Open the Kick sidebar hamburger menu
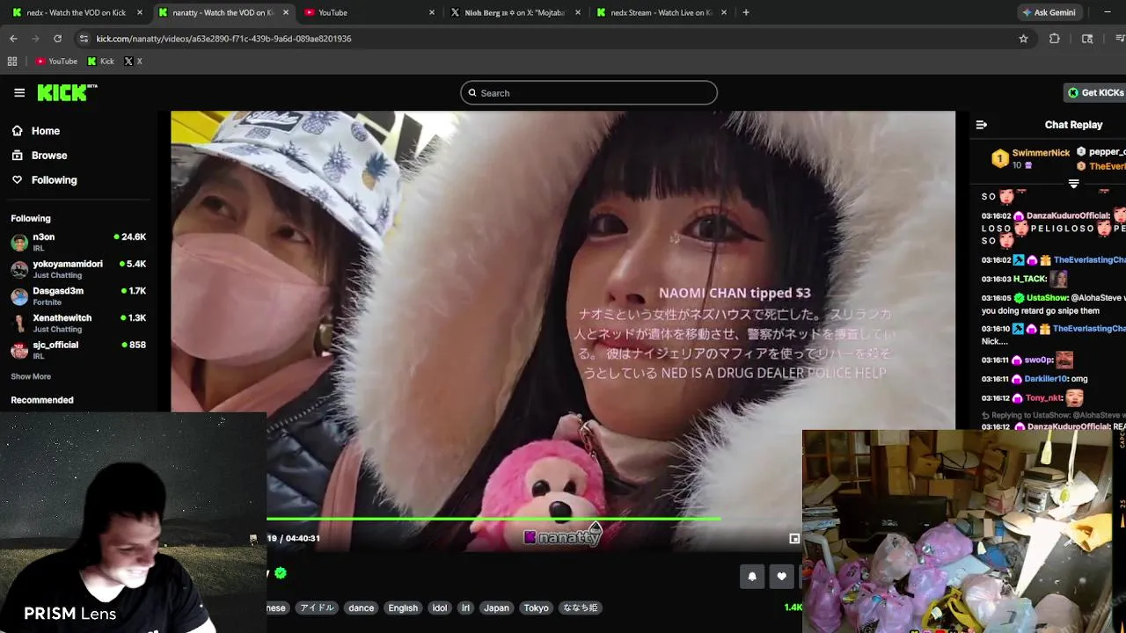 [19, 92]
